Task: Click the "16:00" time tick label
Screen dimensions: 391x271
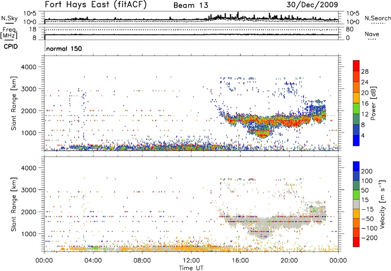Action: 240,261
